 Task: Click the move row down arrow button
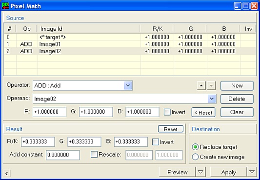coord(211,86)
